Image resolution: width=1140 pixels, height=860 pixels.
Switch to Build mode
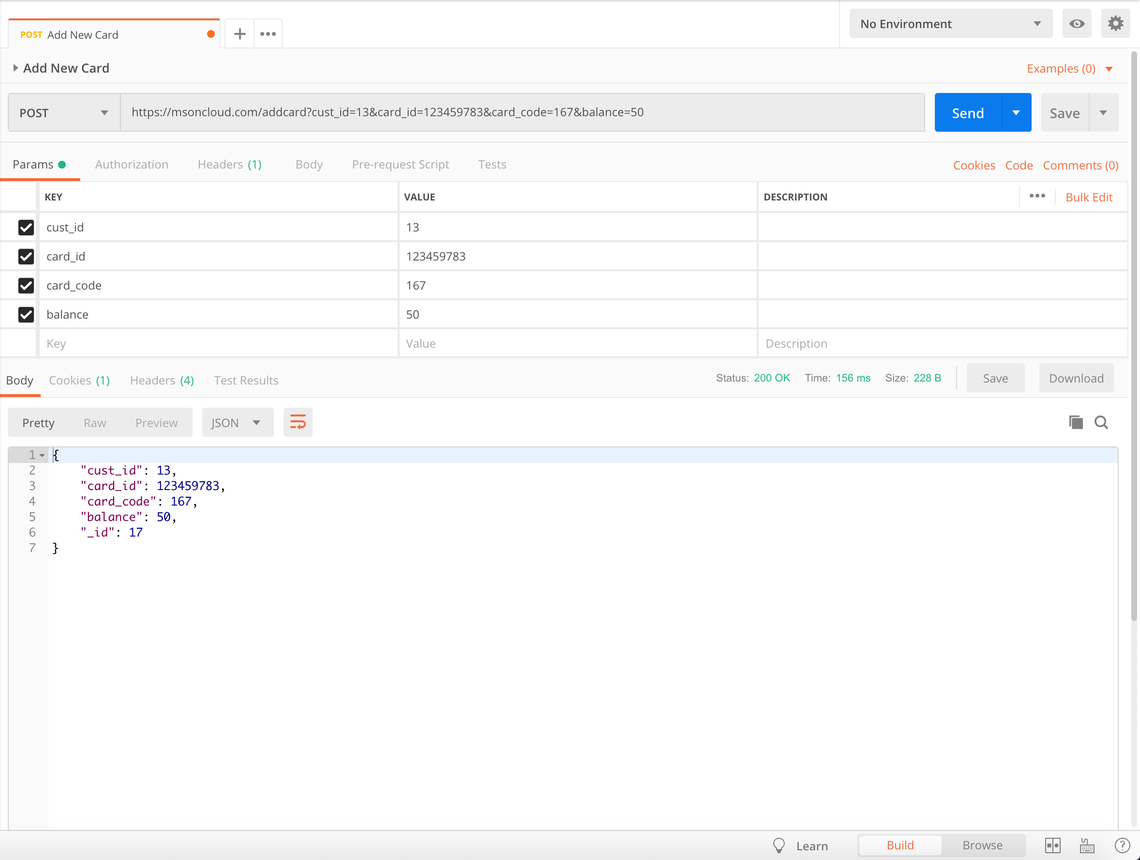[x=900, y=845]
